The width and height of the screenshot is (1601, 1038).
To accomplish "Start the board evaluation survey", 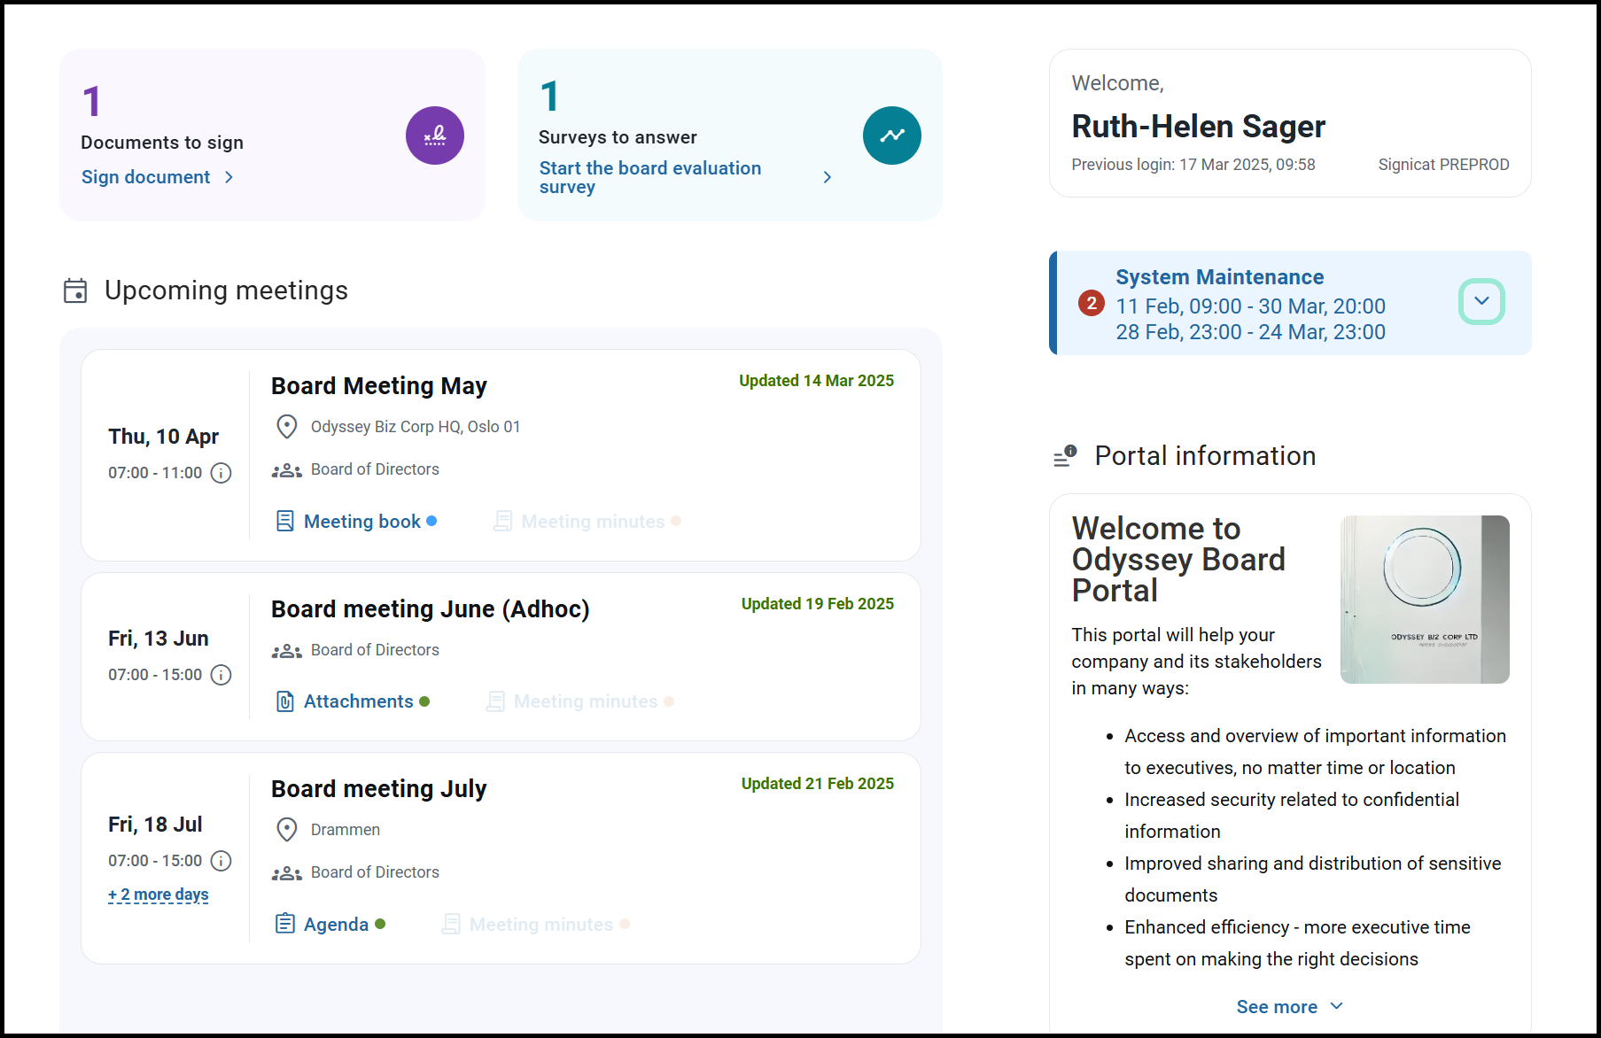I will click(650, 177).
